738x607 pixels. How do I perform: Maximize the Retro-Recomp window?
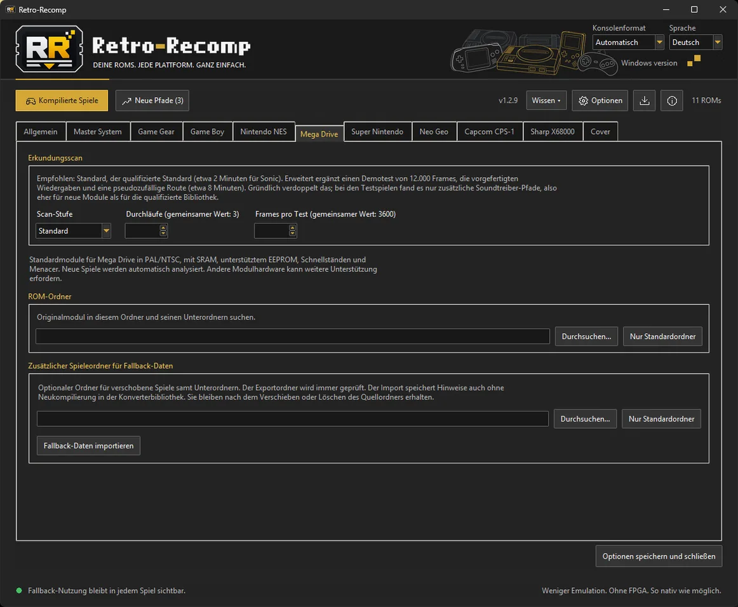point(694,10)
